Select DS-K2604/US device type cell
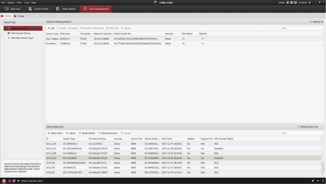 coord(70,153)
